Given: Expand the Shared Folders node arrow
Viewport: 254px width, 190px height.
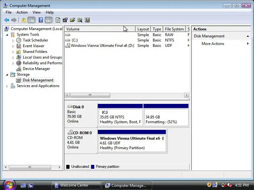Looking at the screenshot, I should coord(13,52).
